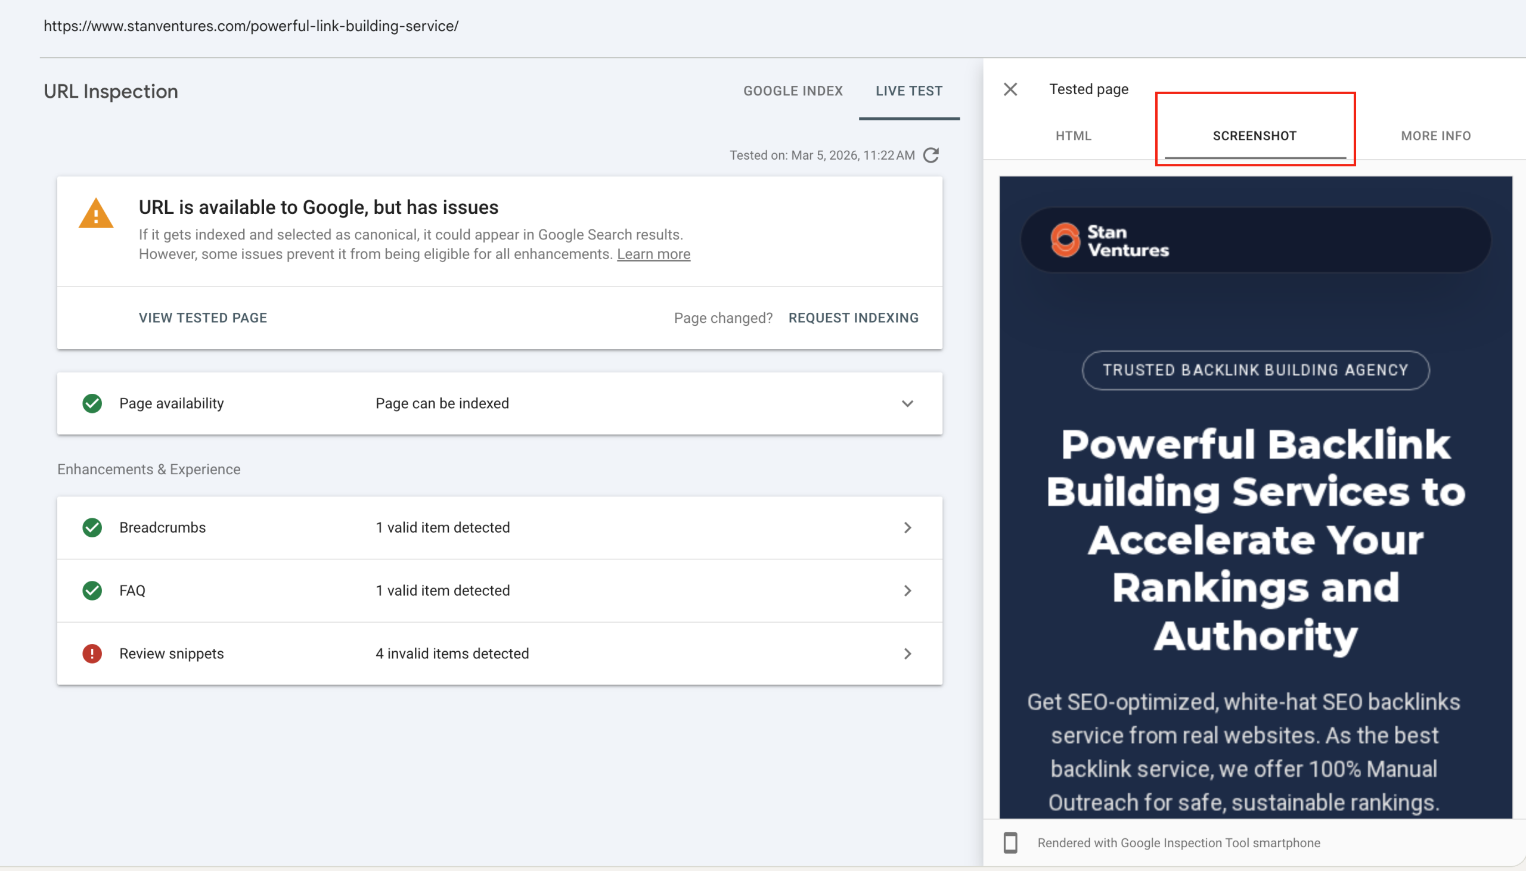Switch to the More Info tab
The width and height of the screenshot is (1526, 871).
pyautogui.click(x=1435, y=136)
